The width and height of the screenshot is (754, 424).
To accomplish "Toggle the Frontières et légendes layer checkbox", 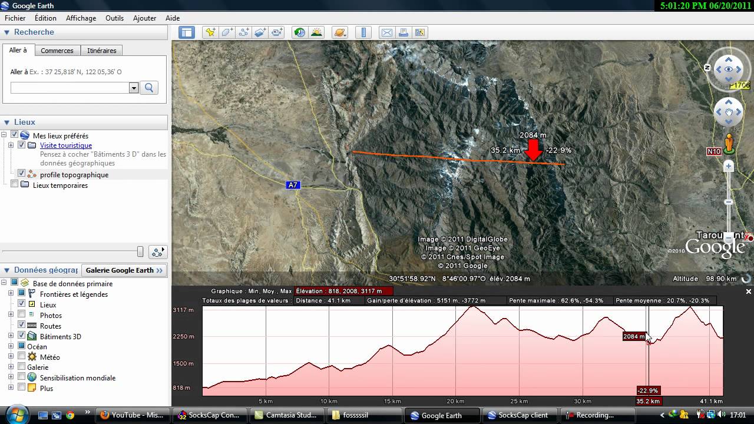I will click(22, 293).
